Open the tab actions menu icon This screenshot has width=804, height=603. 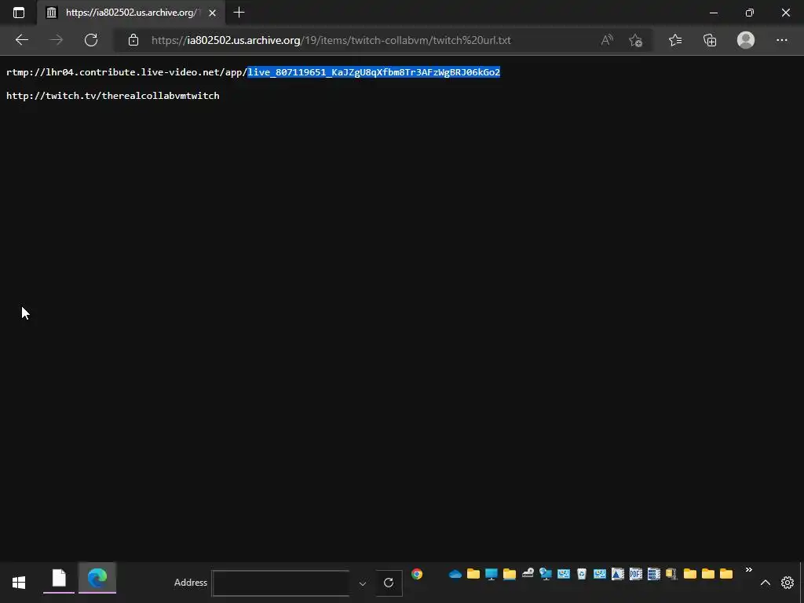point(19,13)
